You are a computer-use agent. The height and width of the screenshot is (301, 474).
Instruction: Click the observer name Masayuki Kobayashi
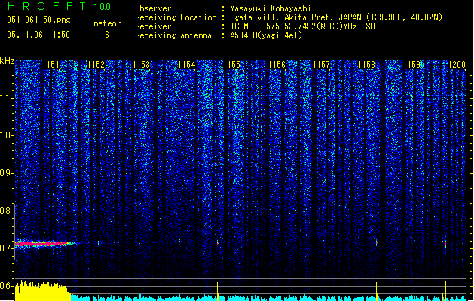pos(271,8)
